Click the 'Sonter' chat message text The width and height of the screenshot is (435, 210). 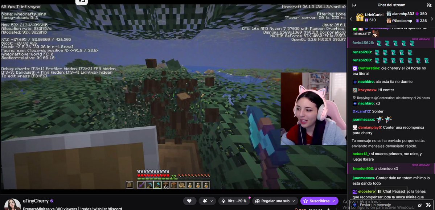[378, 111]
